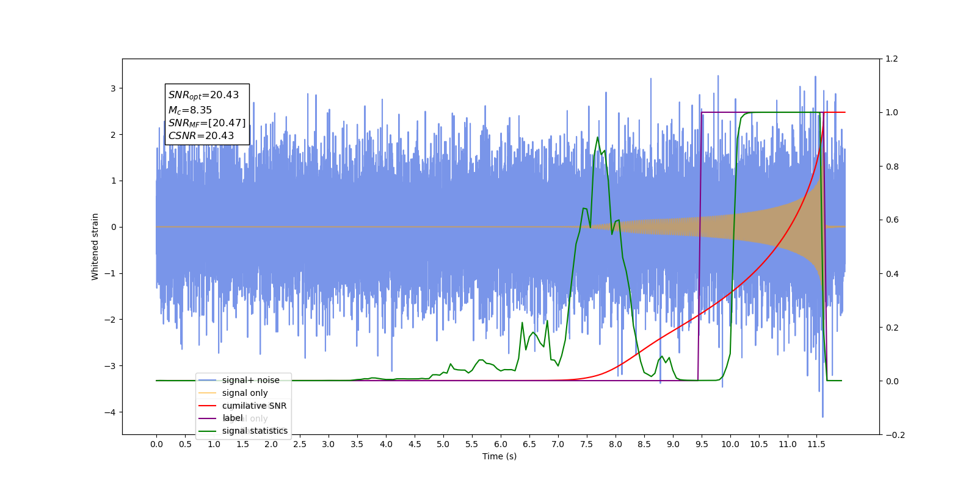This screenshot has height=488, width=977.
Task: Click the 4.5 tick label on Time axis
Action: pos(415,444)
